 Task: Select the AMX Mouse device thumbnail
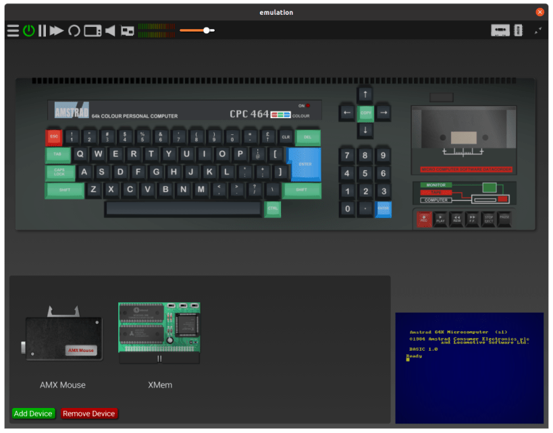click(x=62, y=333)
